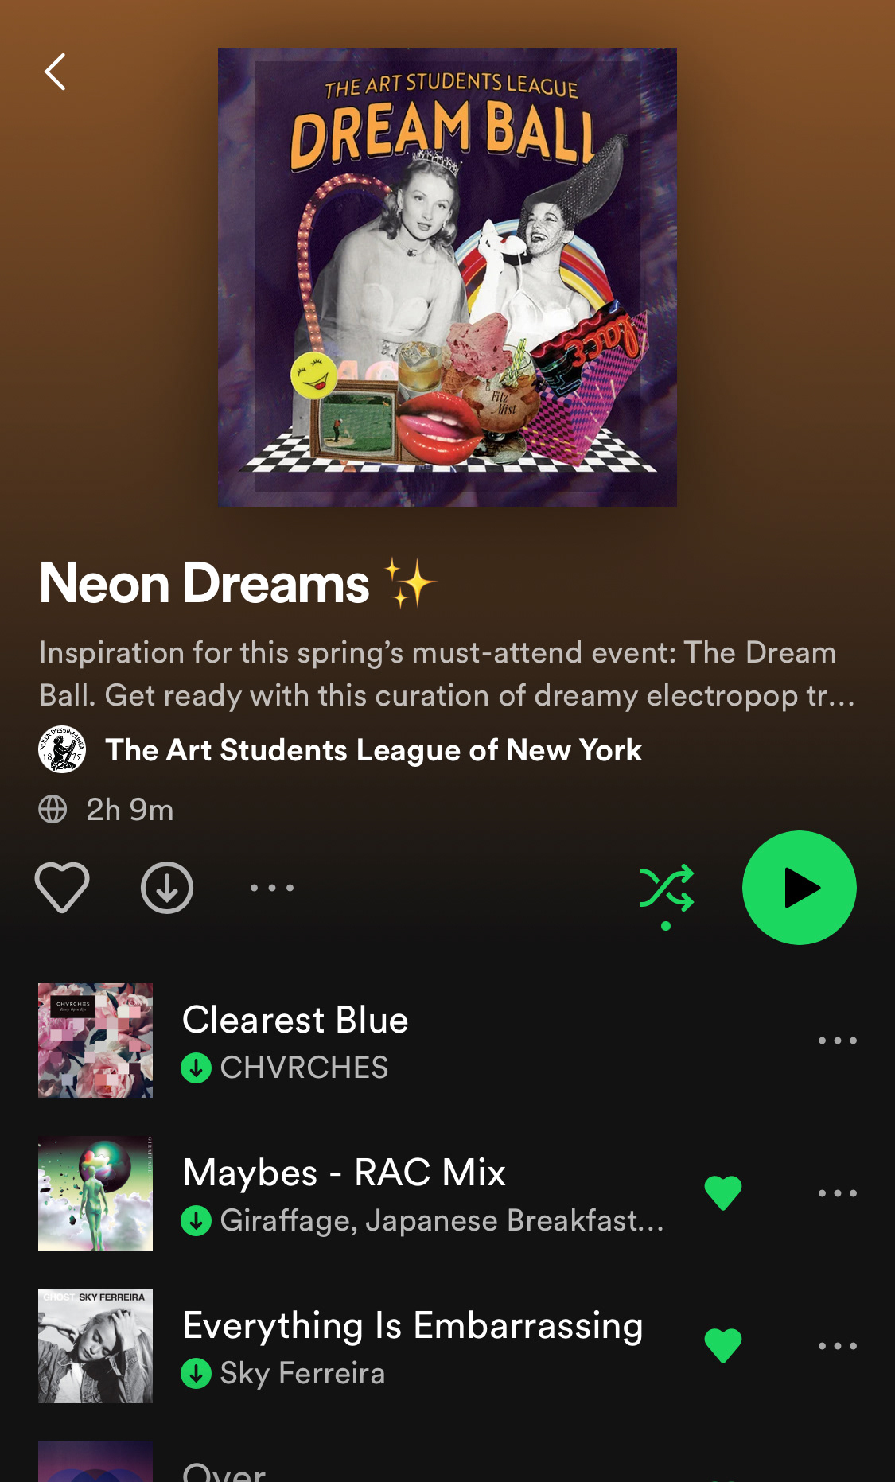Viewport: 895px width, 1482px height.
Task: Open more options for Maybes - RAC Mix
Action: point(838,1192)
